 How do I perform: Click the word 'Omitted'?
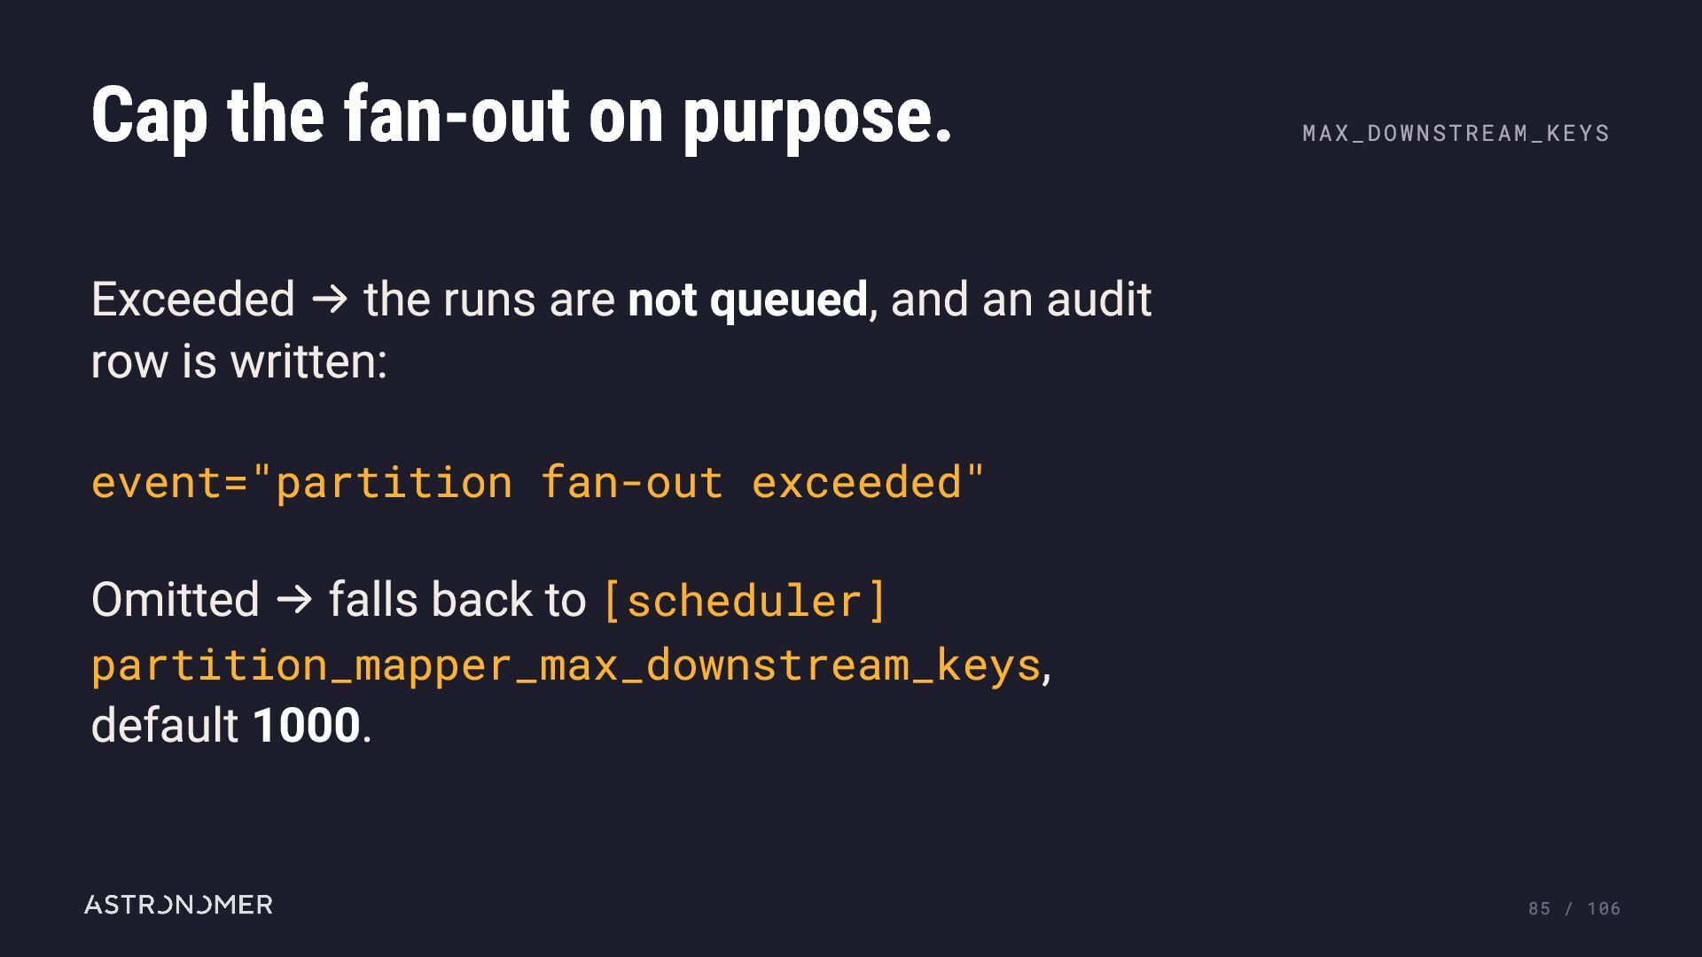176,600
